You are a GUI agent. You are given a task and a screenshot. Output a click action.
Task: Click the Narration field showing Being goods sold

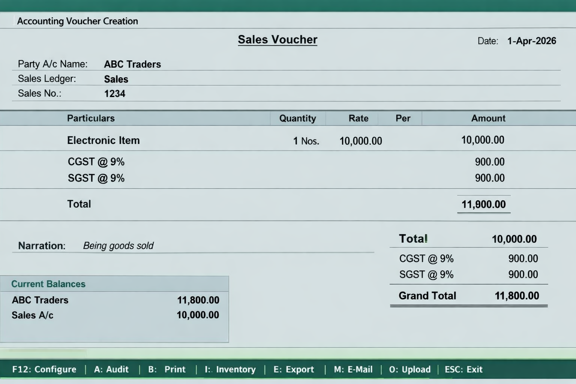coord(118,246)
